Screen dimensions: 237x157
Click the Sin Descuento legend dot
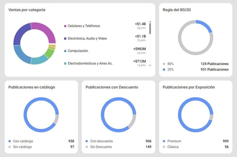pos(86,147)
